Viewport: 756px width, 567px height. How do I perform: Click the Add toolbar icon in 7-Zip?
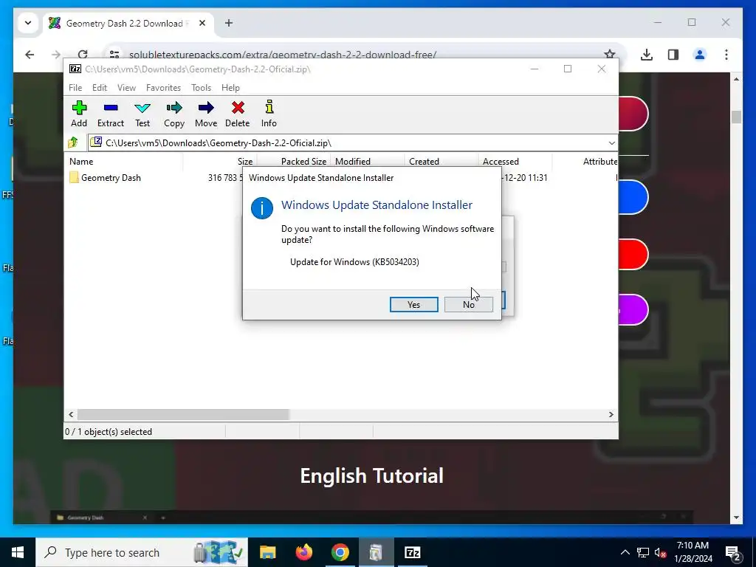(79, 114)
